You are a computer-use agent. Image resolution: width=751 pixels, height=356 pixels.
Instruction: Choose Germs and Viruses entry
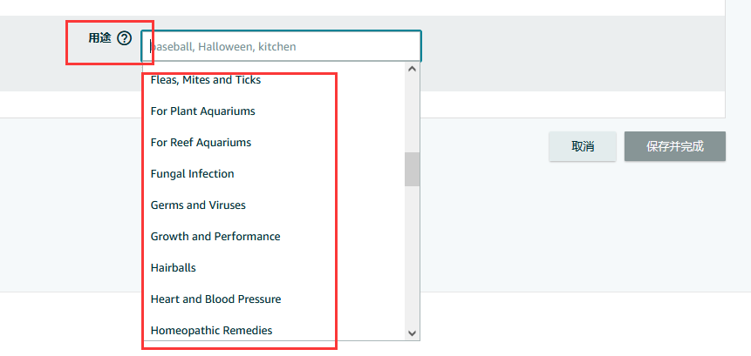[x=198, y=205]
